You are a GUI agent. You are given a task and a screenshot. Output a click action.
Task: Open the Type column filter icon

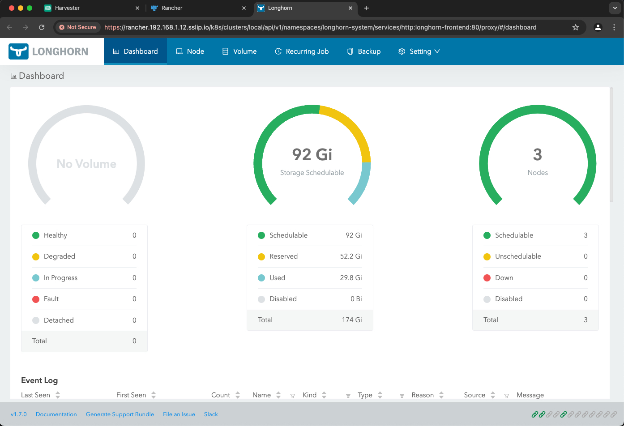click(402, 396)
